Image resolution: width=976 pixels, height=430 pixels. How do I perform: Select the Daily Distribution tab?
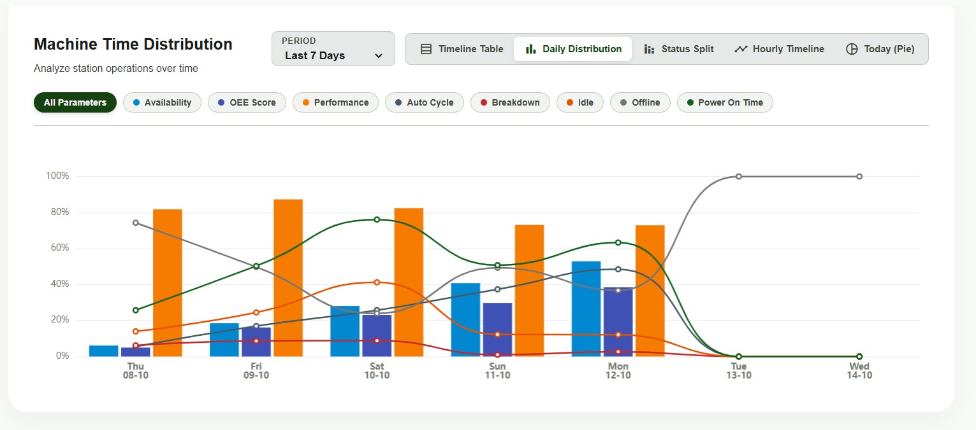coord(572,49)
